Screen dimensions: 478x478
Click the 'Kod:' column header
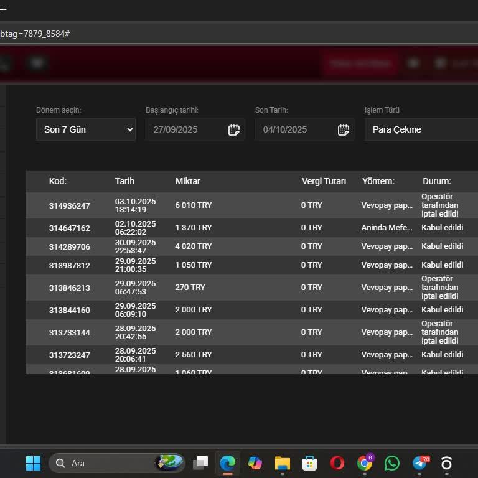tap(58, 181)
